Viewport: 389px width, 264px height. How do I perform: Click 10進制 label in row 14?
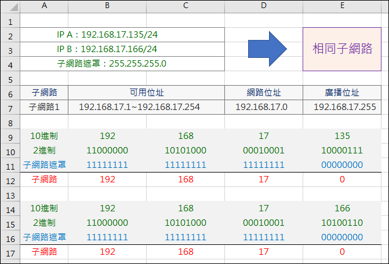coord(44,208)
